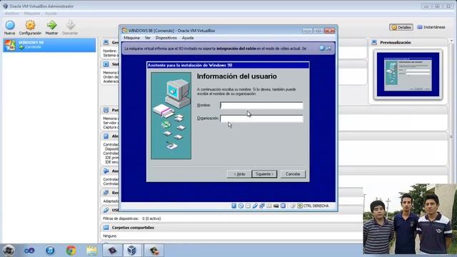457x257 pixels.
Task: Click the optical disk status icon
Action: coord(241,206)
